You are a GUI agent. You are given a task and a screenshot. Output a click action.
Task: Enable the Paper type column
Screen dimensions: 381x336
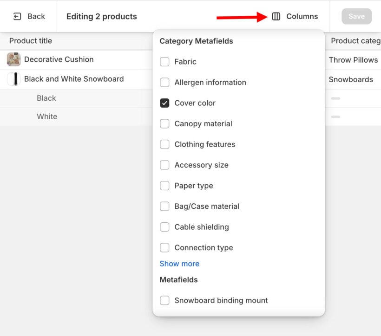164,186
